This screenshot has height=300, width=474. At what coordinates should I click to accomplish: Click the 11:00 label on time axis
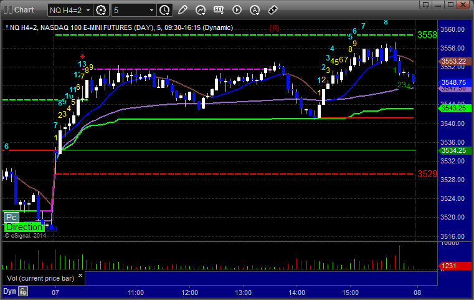(x=136, y=293)
